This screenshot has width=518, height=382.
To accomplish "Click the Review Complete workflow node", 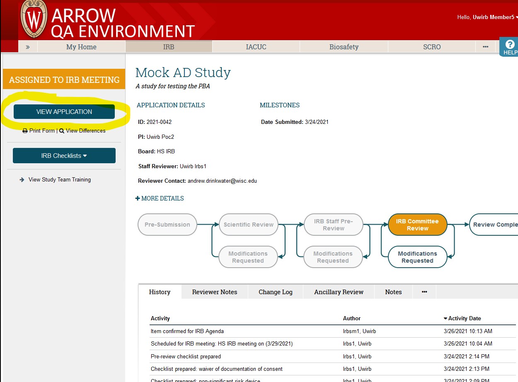I will tap(496, 224).
